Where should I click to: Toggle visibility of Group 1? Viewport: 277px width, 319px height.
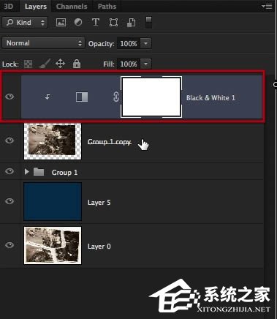pyautogui.click(x=10, y=171)
